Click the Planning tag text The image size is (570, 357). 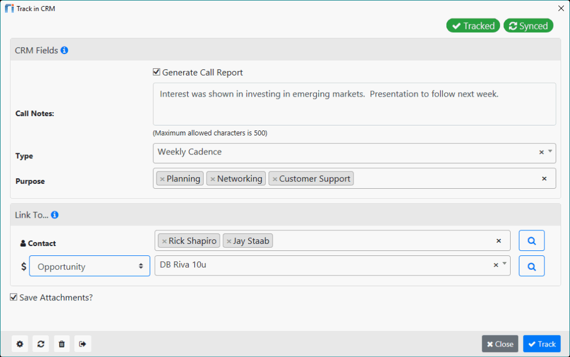(x=183, y=179)
